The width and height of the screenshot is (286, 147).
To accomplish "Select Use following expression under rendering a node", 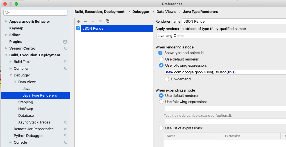I will [x=161, y=66].
